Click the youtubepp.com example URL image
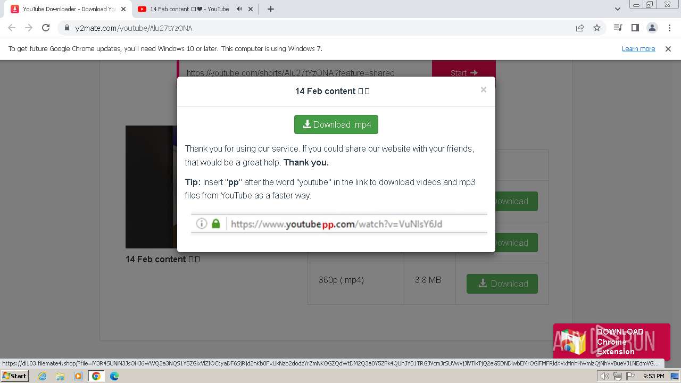The image size is (681, 383). [x=339, y=223]
